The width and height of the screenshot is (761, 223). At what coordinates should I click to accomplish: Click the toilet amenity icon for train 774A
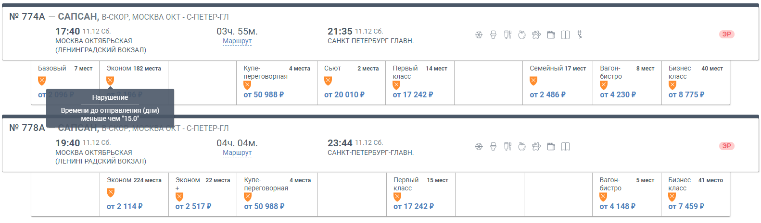pos(493,35)
